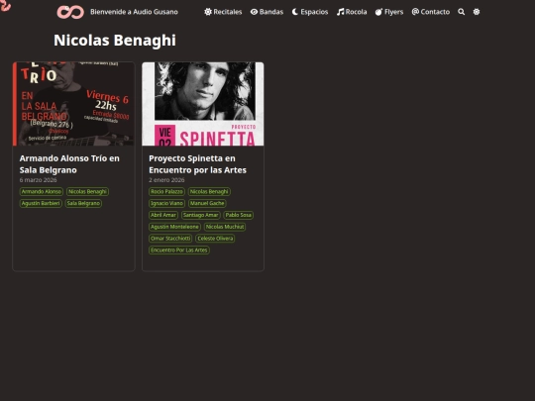Viewport: 535px width, 401px height.
Task: Click the Audio Gusano infinity logo
Action: [x=70, y=12]
